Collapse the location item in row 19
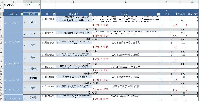Image resolution: width=199 pixels, height=102 pixels. (x=57, y=67)
